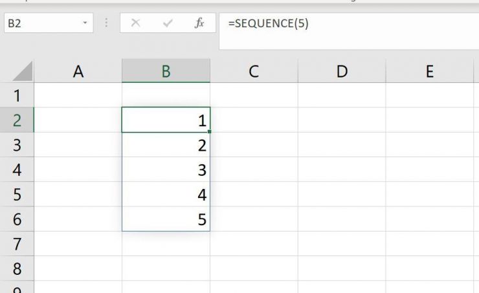The image size is (479, 293).
Task: Select column A header
Action: (78, 71)
